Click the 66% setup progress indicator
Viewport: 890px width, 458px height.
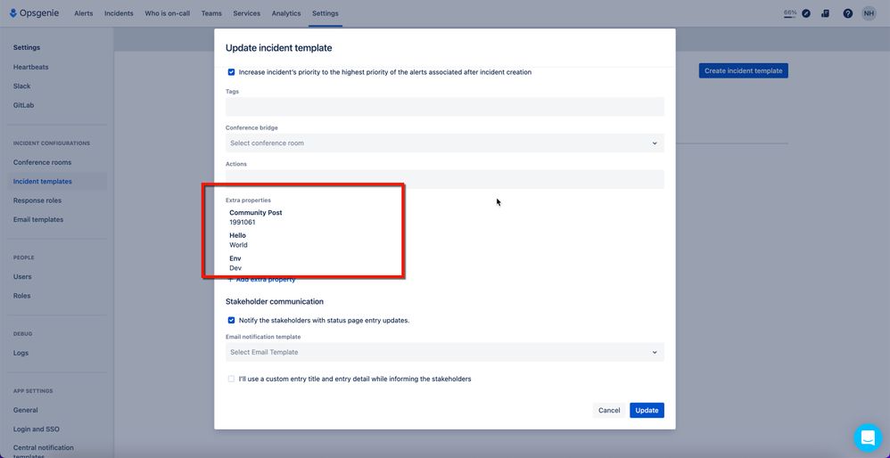[x=790, y=13]
